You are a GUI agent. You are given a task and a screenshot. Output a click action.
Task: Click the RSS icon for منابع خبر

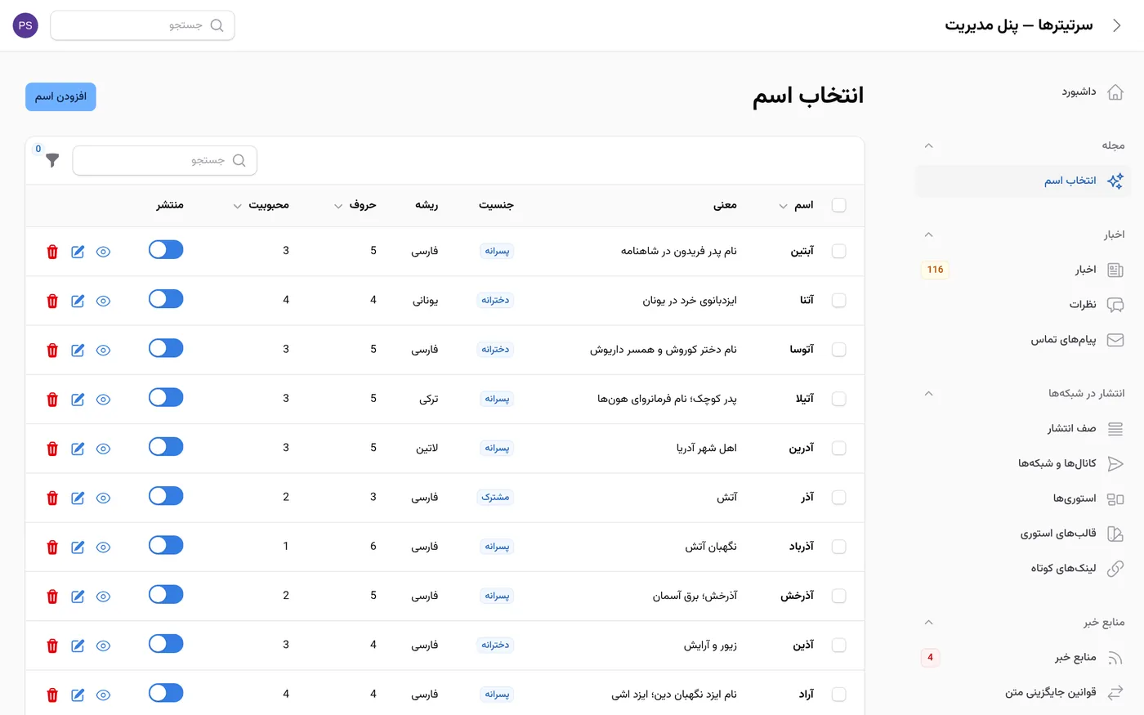pos(1115,658)
